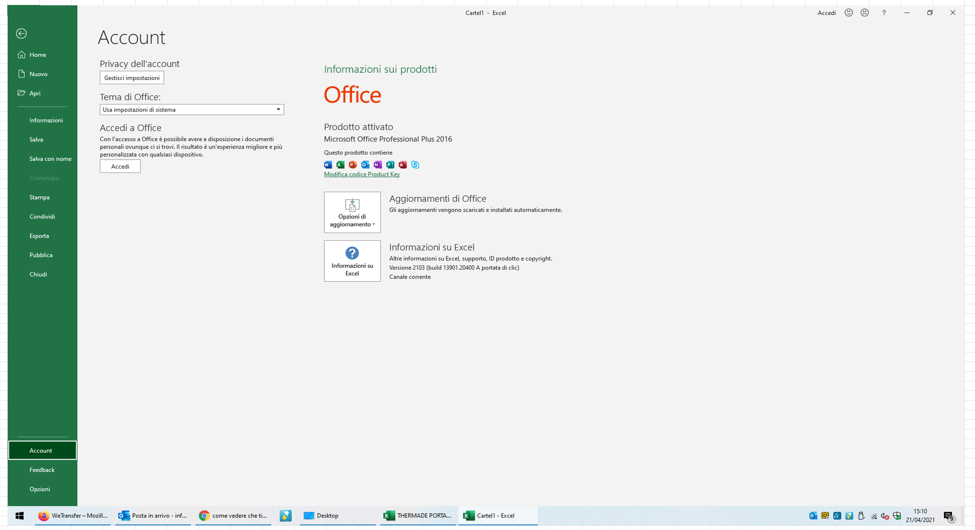Open the Outlook tray icon in system tray
The width and height of the screenshot is (975, 530).
point(813,516)
